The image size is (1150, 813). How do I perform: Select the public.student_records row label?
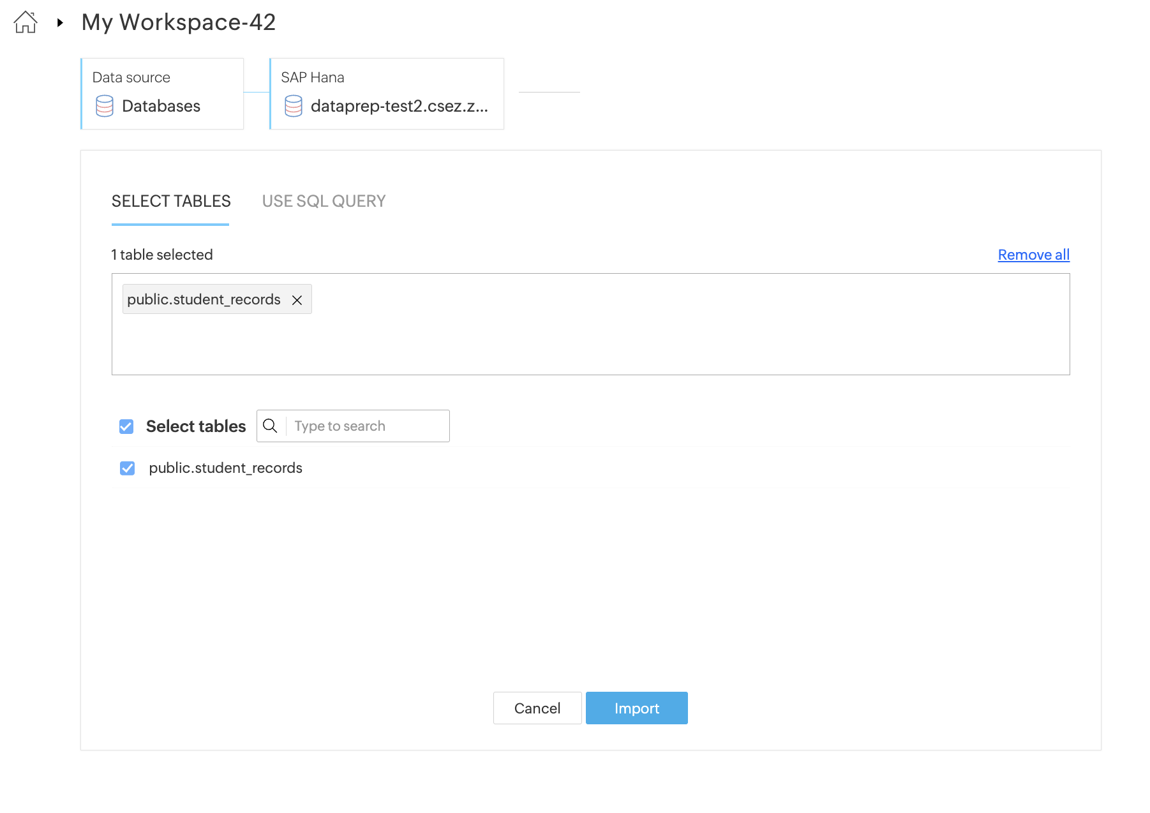coord(226,468)
